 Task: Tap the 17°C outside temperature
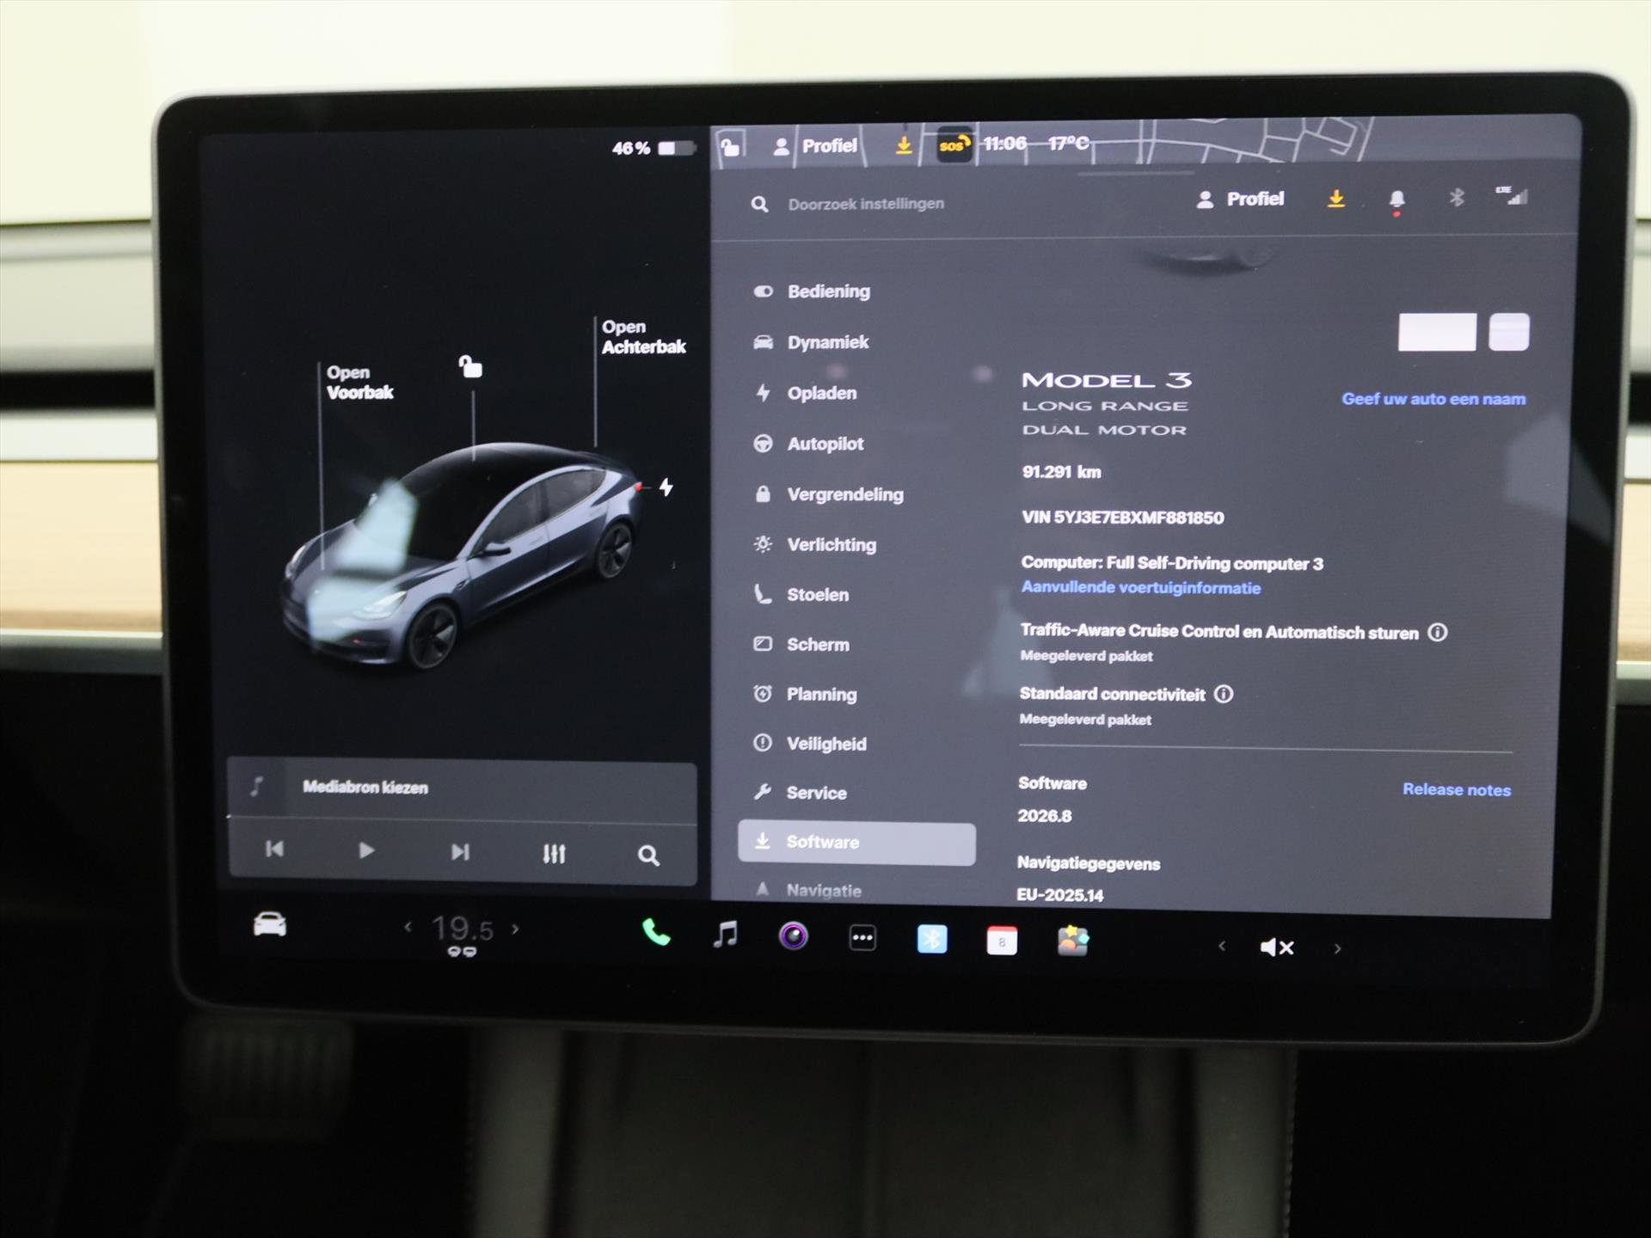1068,143
